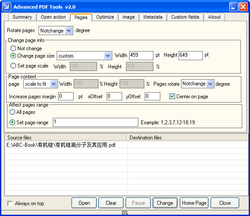The width and height of the screenshot is (250, 216).
Task: Select the Pages tab
Action: pyautogui.click(x=81, y=17)
